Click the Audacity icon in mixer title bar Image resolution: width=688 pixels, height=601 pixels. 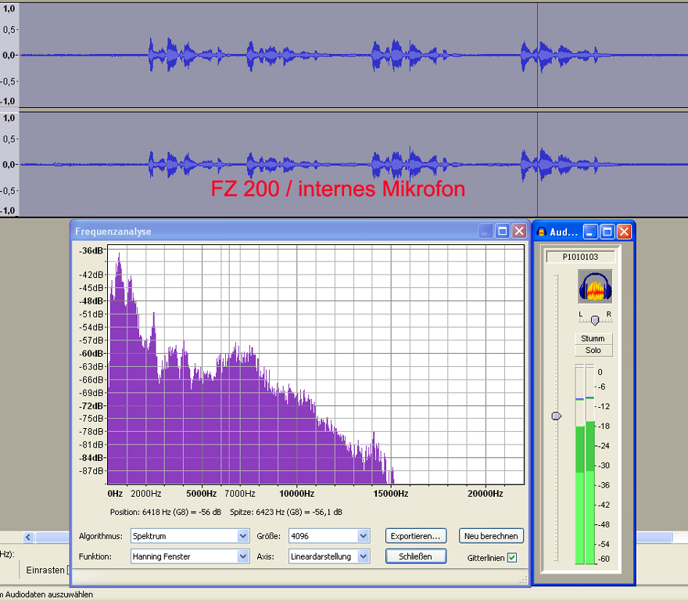coord(541,232)
